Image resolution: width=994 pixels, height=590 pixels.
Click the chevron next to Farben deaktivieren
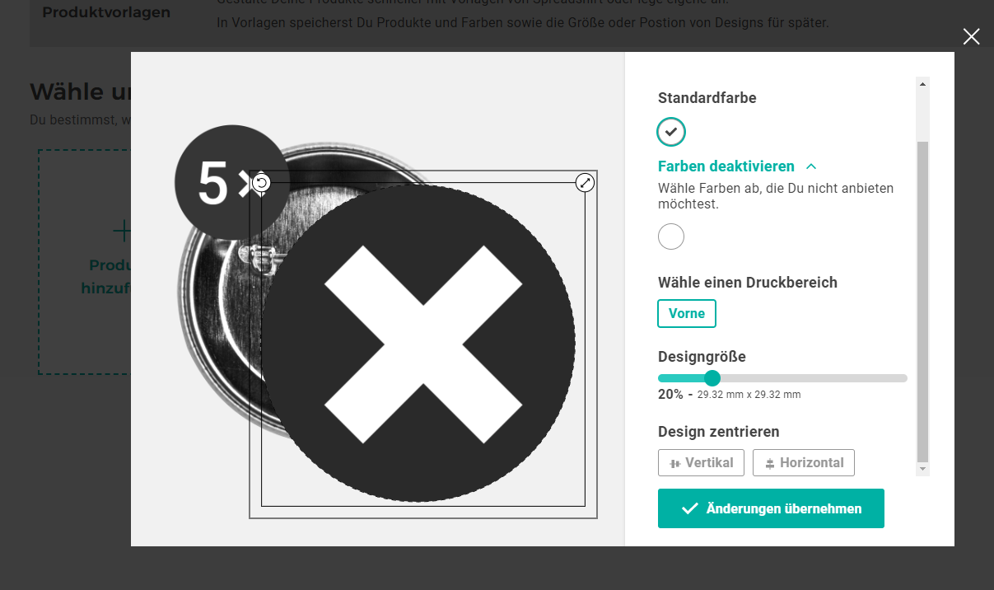coord(811,166)
